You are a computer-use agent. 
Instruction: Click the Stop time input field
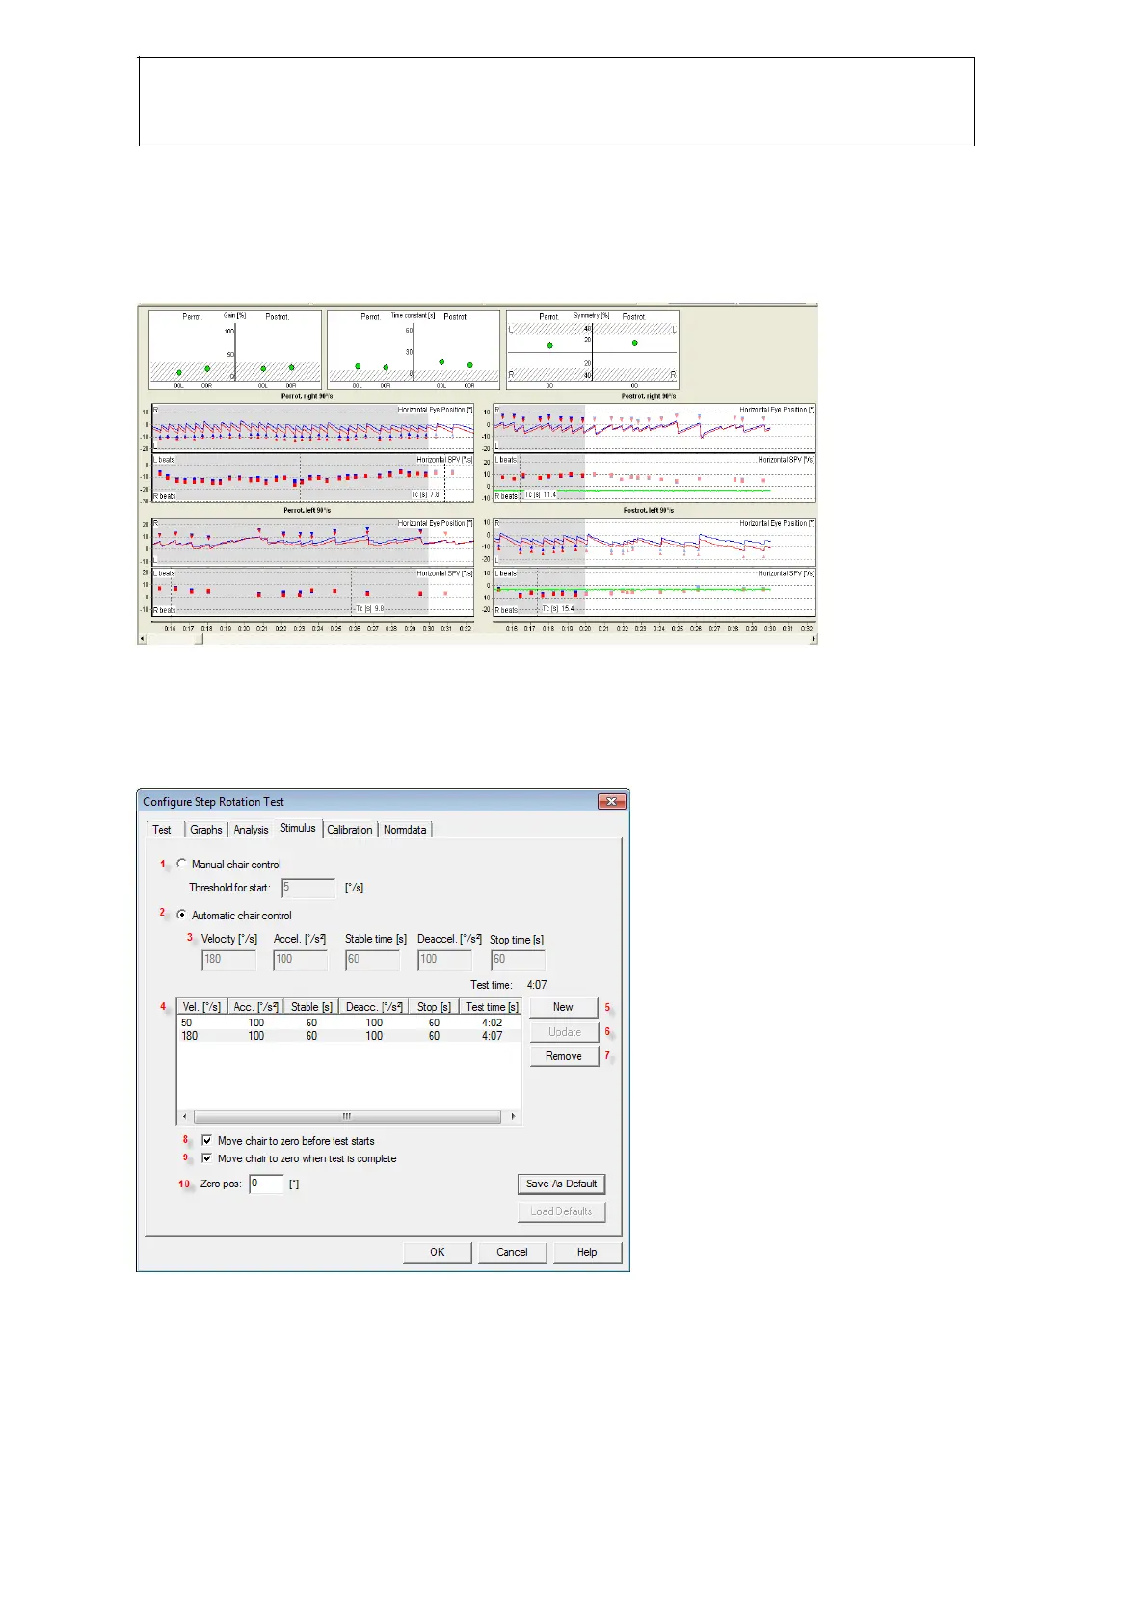coord(518,959)
